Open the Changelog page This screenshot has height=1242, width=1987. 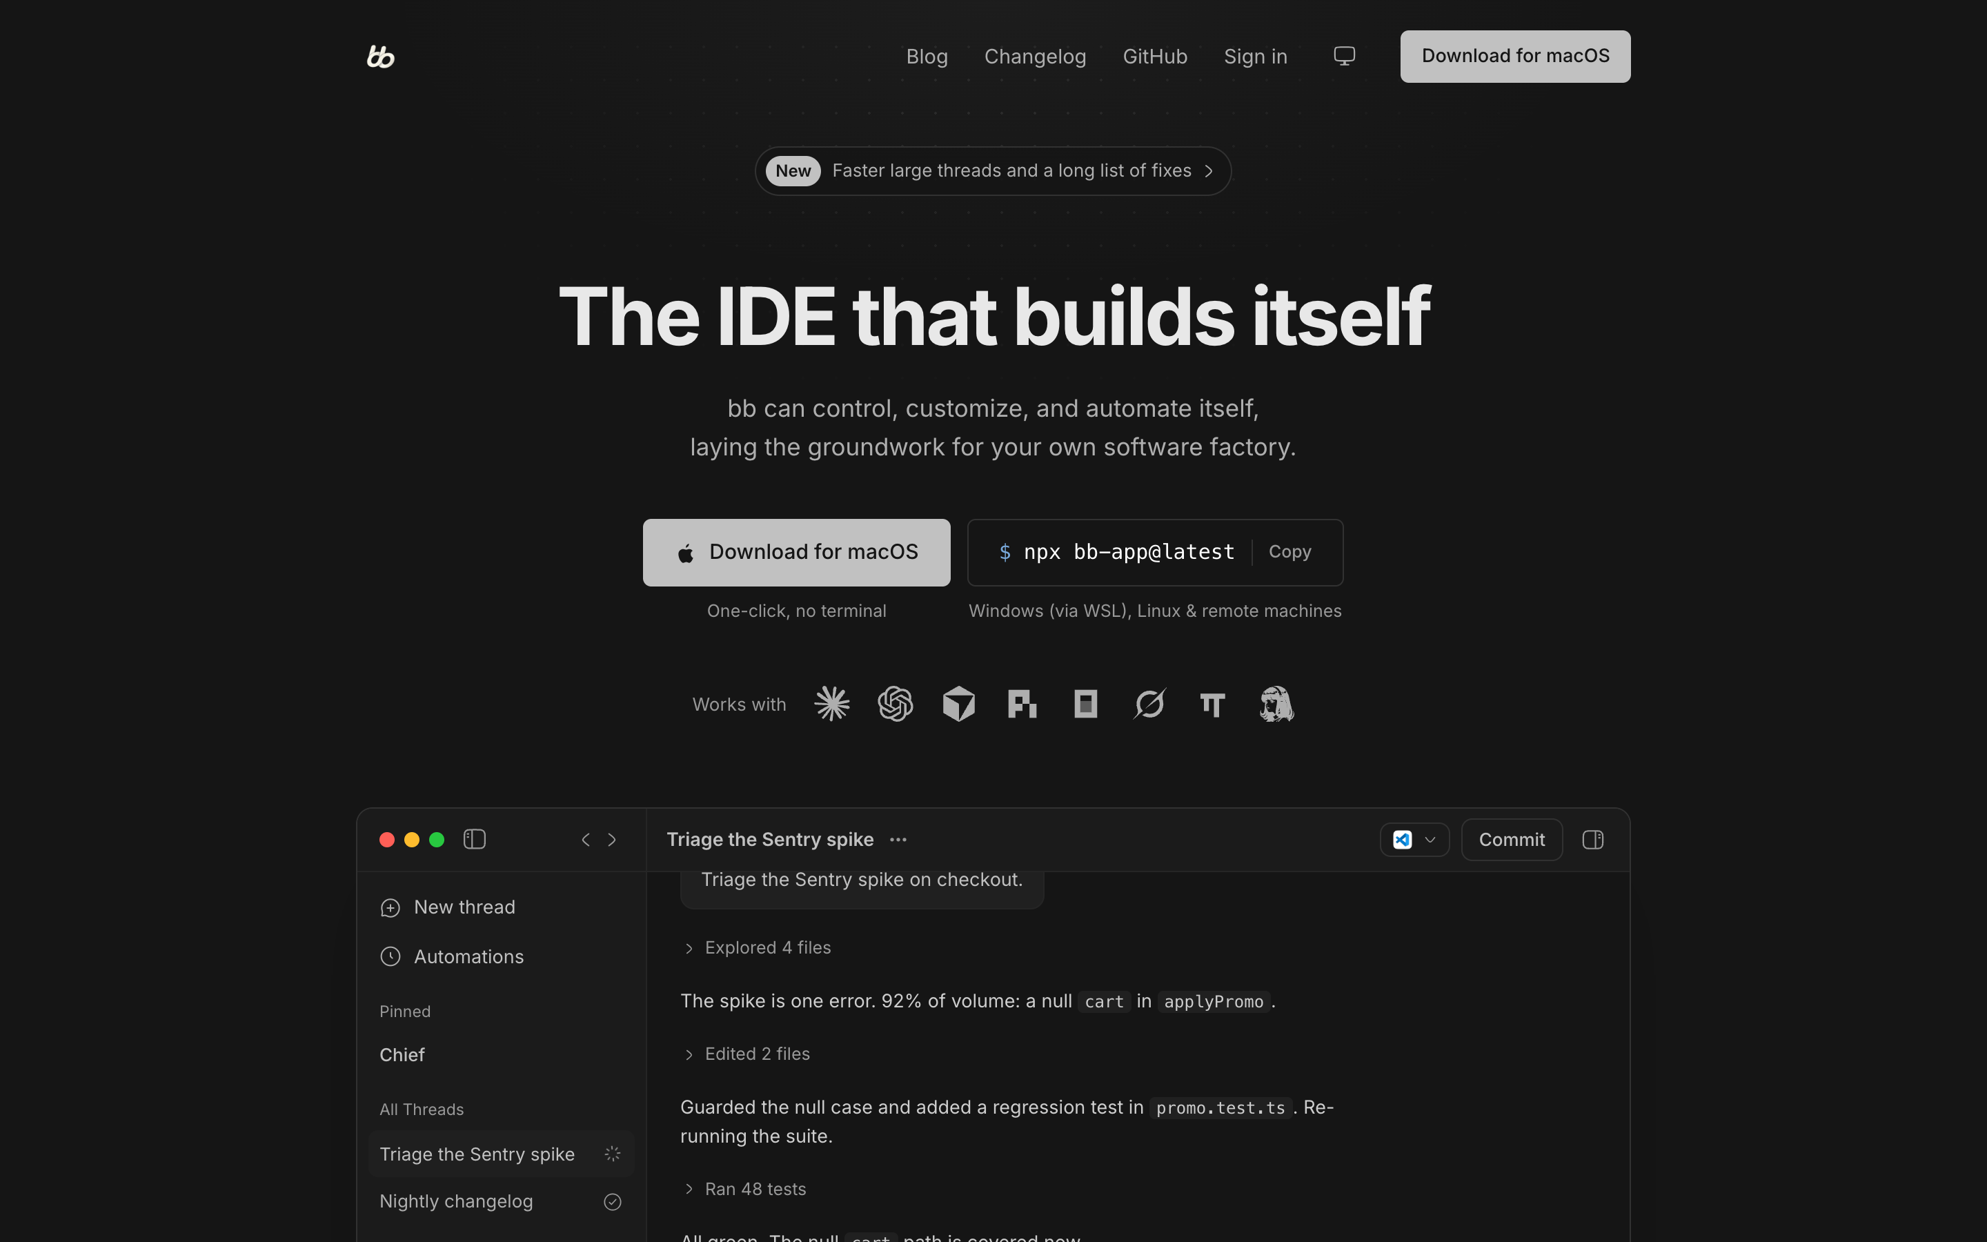1036,57
